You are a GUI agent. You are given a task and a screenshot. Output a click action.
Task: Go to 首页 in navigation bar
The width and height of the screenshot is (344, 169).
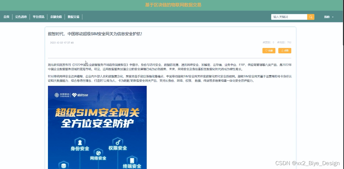pyautogui.click(x=6, y=17)
